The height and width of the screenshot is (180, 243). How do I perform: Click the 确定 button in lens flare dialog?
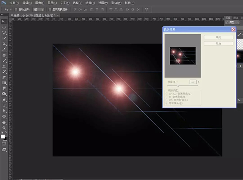218,37
